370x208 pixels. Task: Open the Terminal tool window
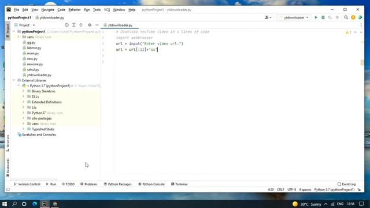[x=179, y=184]
